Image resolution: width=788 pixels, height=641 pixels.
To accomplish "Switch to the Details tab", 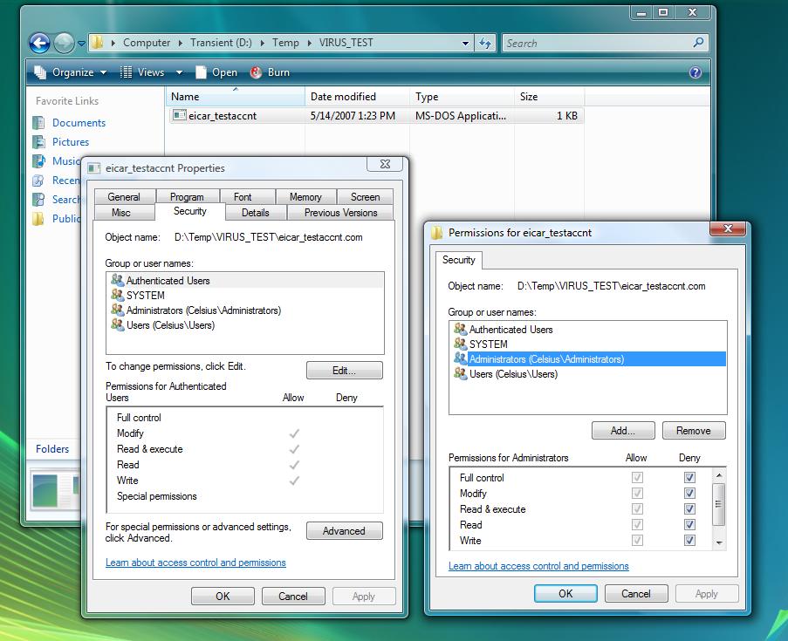I will coord(255,213).
